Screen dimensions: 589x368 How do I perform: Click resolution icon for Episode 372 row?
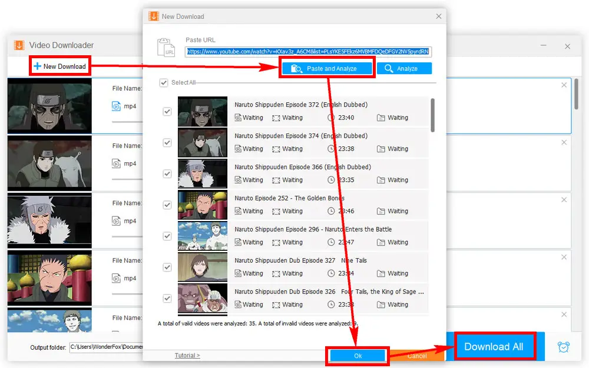tap(276, 118)
